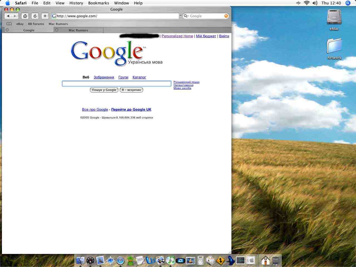Open the Мій бюджет link
356x267 pixels.
[206, 36]
